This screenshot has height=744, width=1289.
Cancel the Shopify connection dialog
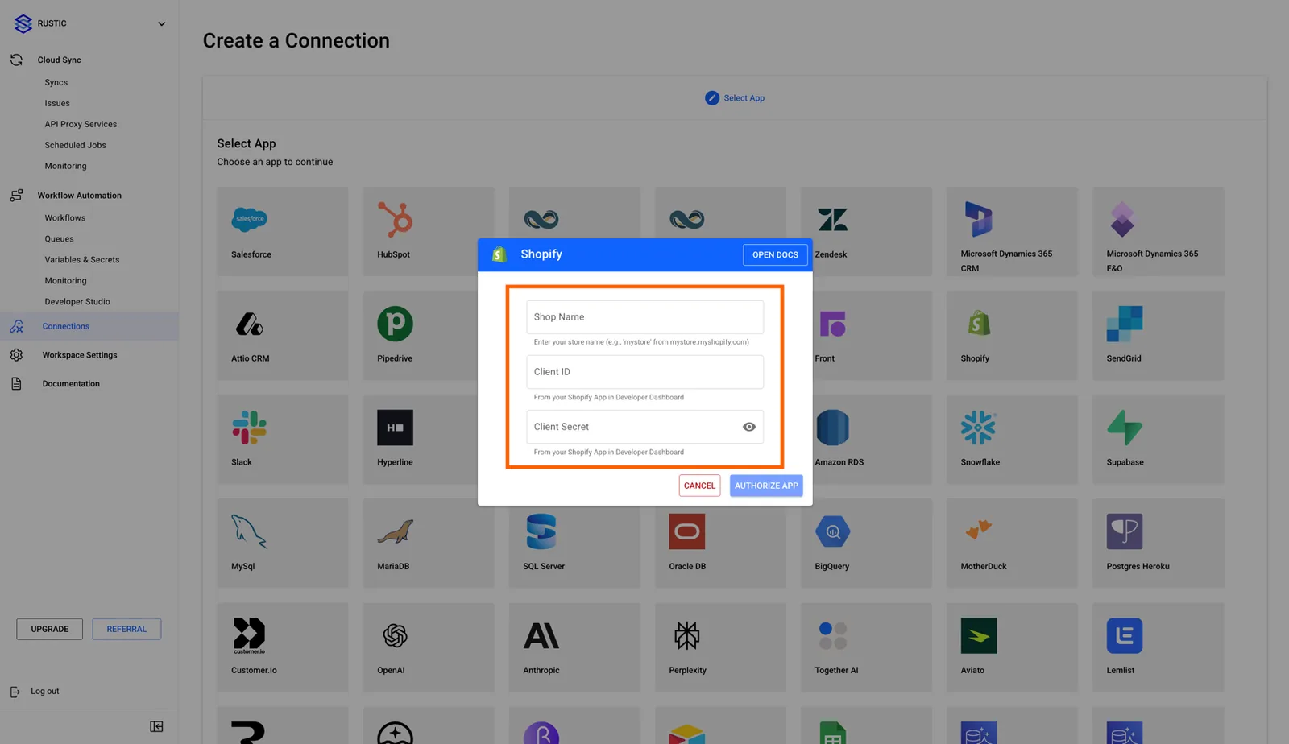(x=699, y=486)
